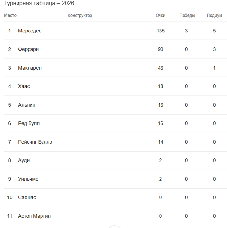Expand the table with the round button below
The height and width of the screenshot is (228, 227).
[114, 226]
